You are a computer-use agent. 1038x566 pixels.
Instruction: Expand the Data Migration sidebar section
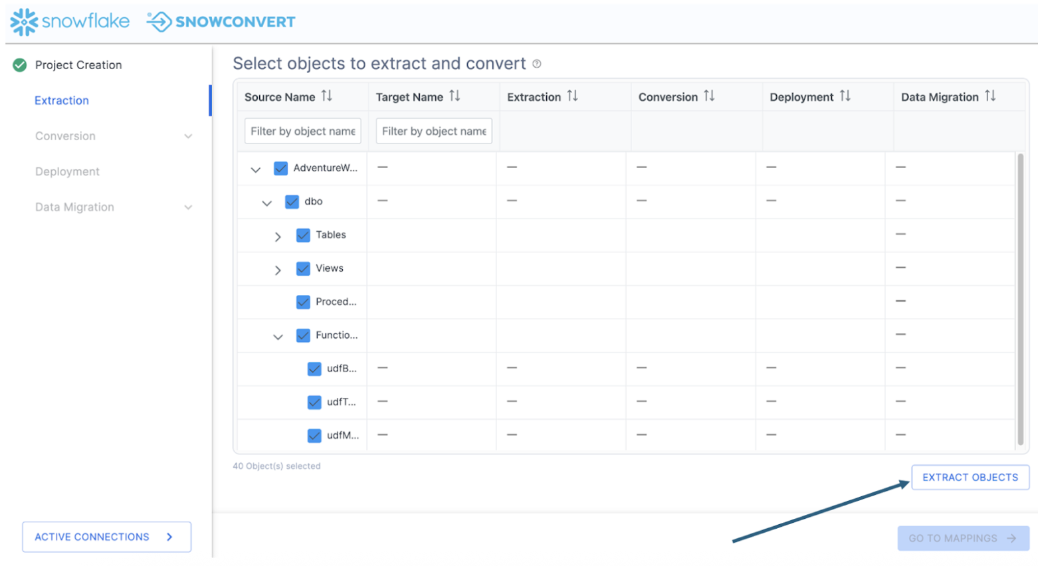[188, 207]
